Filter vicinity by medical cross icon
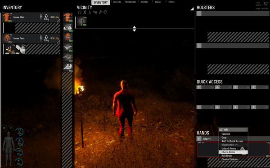Screen dimensions: 270x168 pos(105,13)
